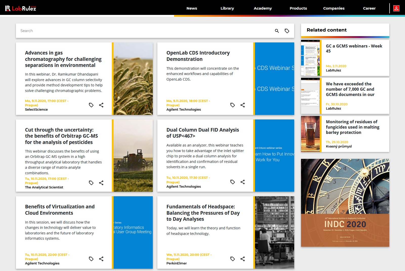This screenshot has width=405, height=271.
Task: Share the Benefits of Virtualization webinar
Action: pos(101,259)
